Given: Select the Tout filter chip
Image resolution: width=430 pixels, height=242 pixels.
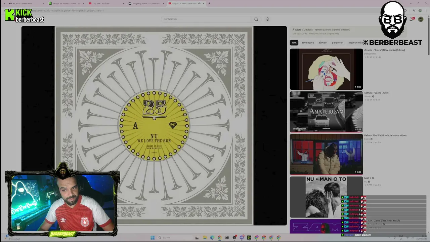Looking at the screenshot, I should click(294, 43).
